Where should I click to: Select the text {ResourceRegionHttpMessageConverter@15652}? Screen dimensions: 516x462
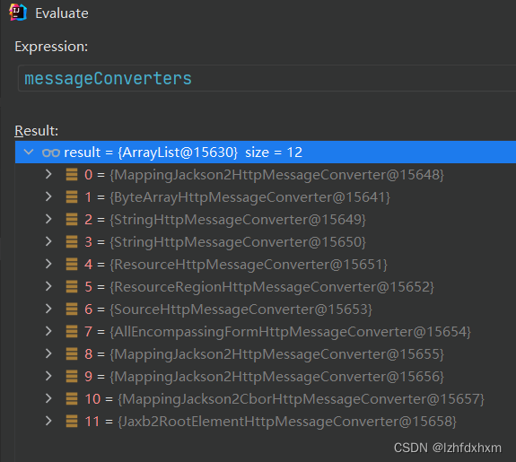point(272,287)
